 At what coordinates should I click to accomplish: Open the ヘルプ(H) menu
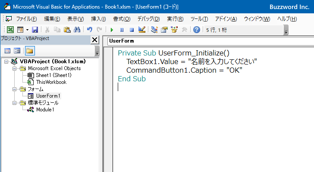coord(287,19)
